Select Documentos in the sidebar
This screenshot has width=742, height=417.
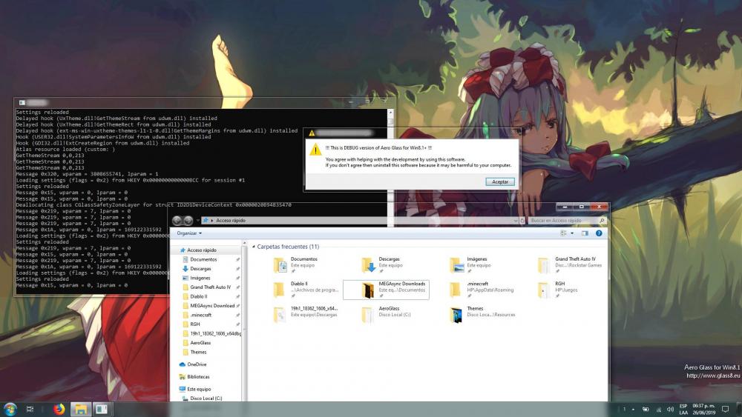[203, 259]
